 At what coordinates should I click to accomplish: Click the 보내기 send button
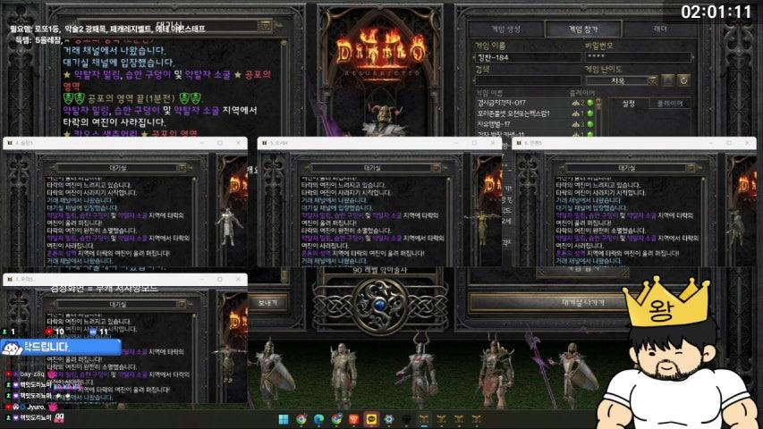tap(267, 303)
